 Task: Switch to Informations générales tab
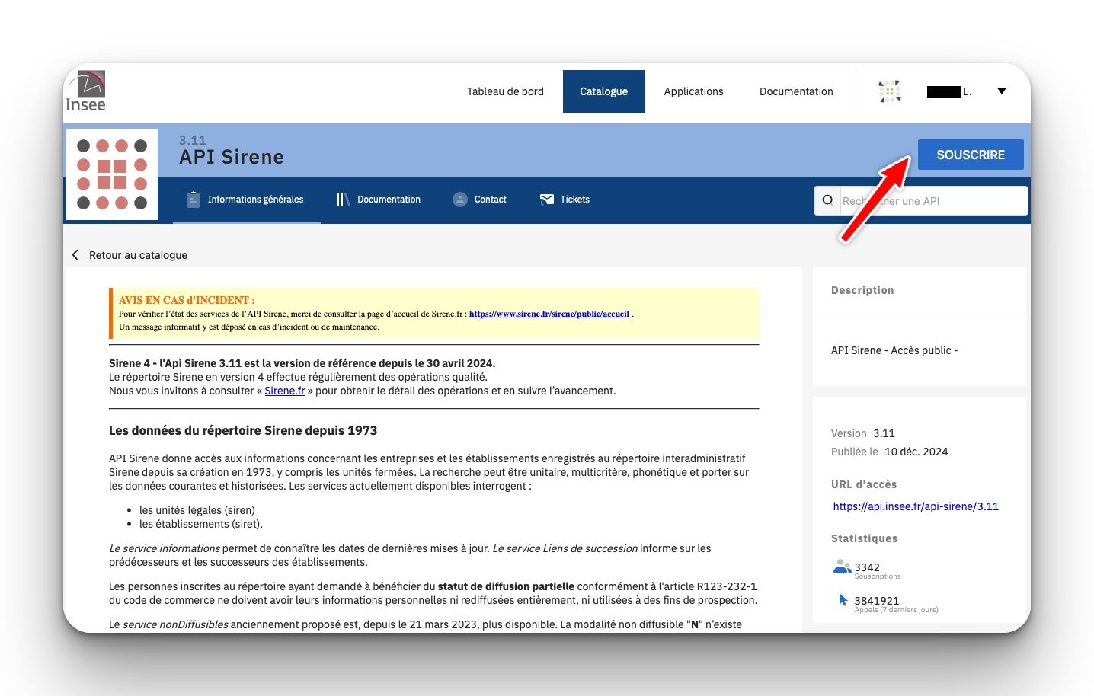click(247, 200)
